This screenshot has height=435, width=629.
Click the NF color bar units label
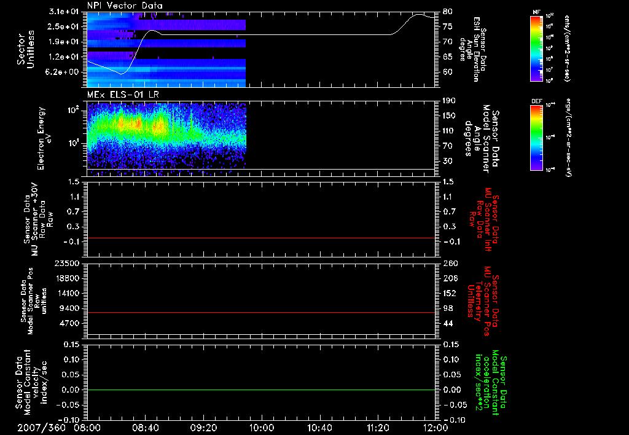[567, 48]
